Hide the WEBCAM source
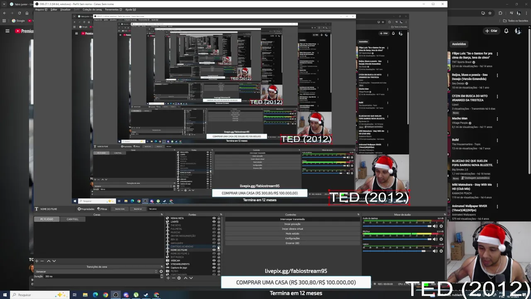Viewport: 531px width, 299px height. point(214,260)
